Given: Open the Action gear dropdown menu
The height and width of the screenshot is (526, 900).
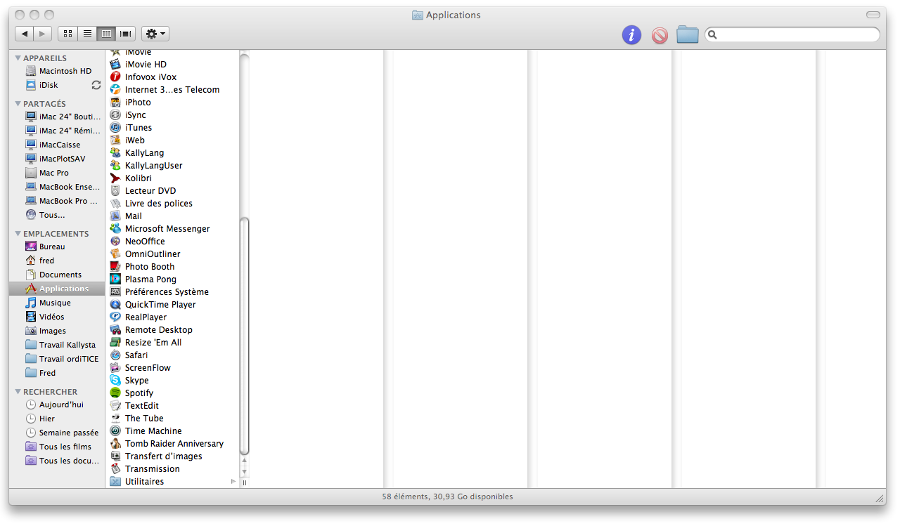Looking at the screenshot, I should coord(155,34).
